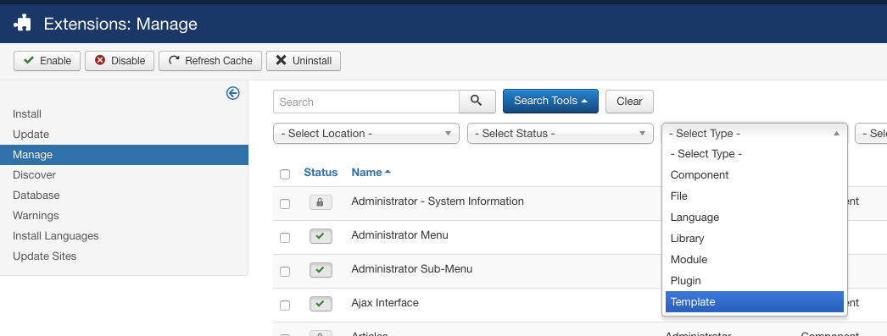
Task: Click the 'Ajax Interface' extension name
Action: click(x=385, y=303)
